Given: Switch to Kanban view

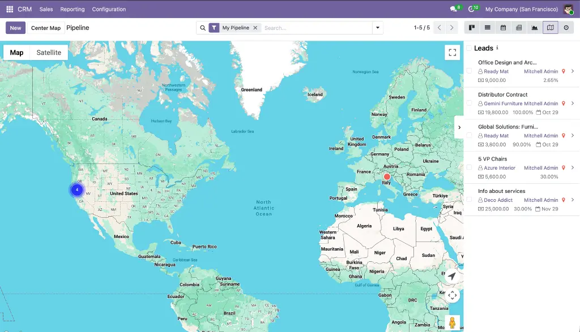Looking at the screenshot, I should (472, 28).
